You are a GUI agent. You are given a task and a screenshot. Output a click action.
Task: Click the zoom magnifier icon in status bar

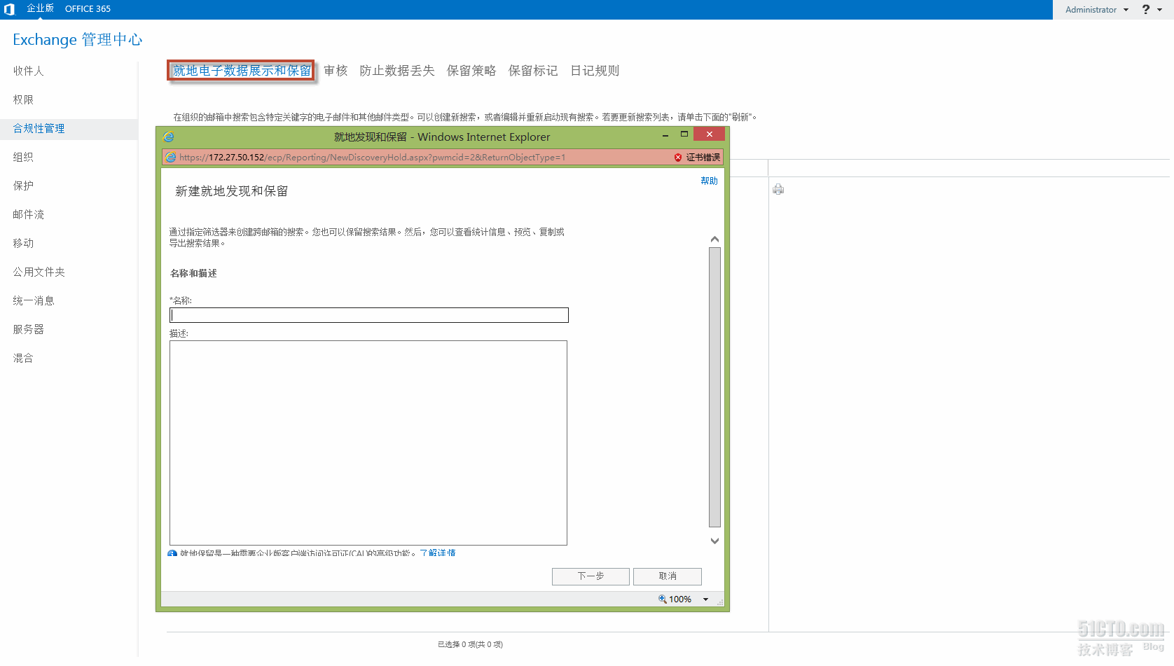click(x=662, y=599)
